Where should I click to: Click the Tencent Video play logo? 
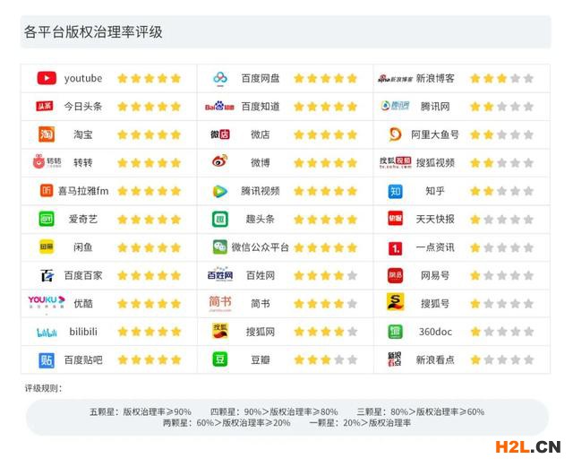(220, 191)
